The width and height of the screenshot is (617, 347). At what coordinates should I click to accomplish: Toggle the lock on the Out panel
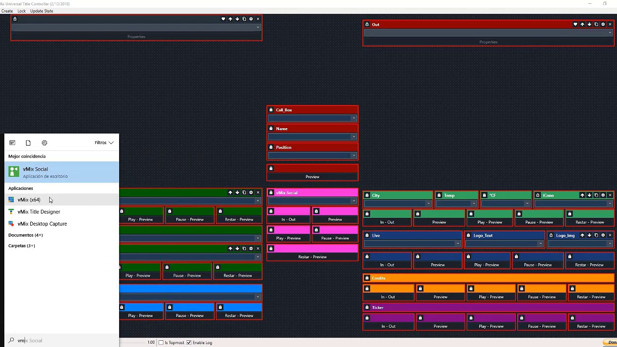pyautogui.click(x=367, y=24)
